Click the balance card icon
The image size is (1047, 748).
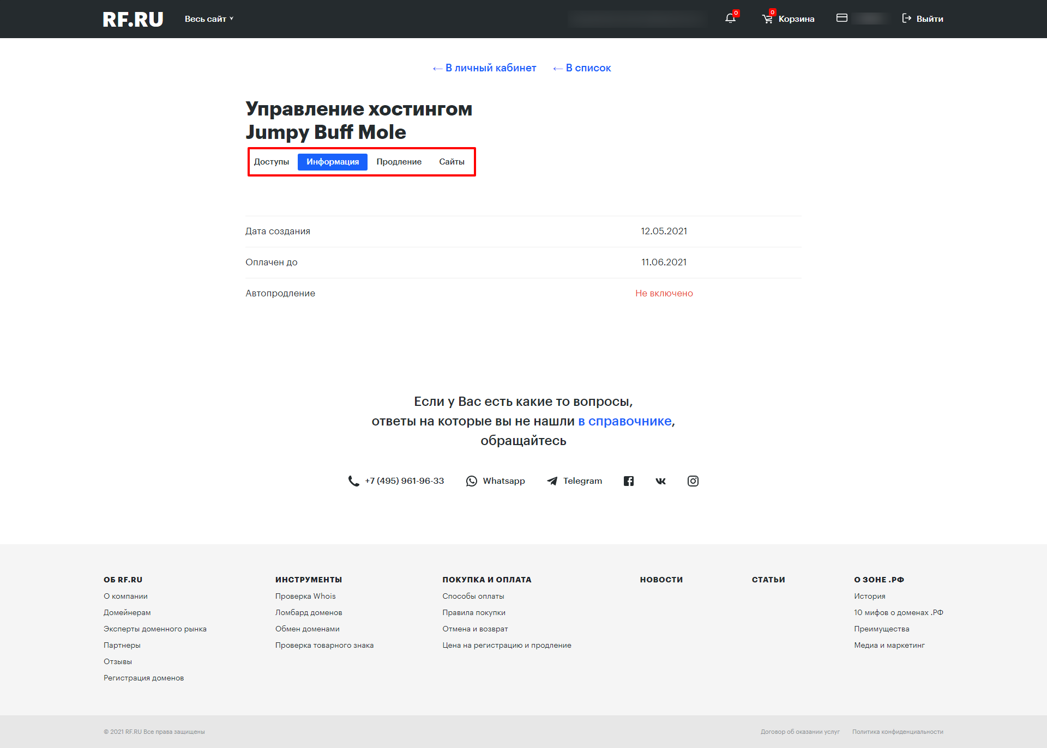[841, 18]
